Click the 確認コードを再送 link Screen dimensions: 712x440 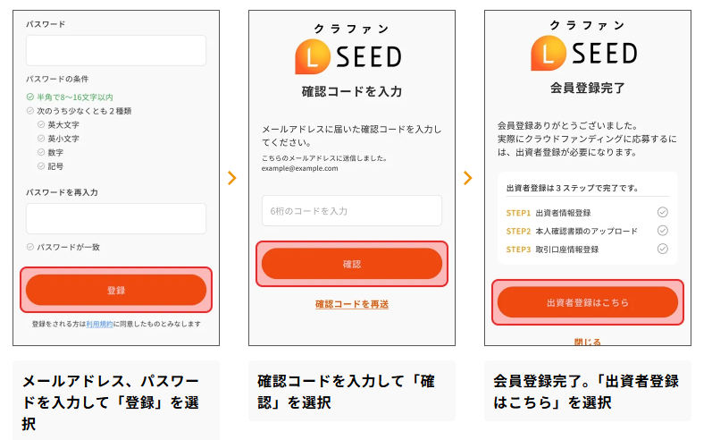(x=352, y=304)
